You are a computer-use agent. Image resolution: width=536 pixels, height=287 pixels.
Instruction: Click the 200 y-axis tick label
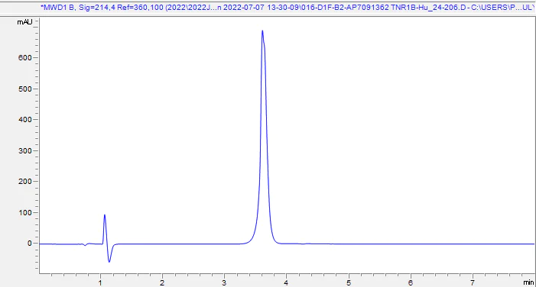(25, 181)
